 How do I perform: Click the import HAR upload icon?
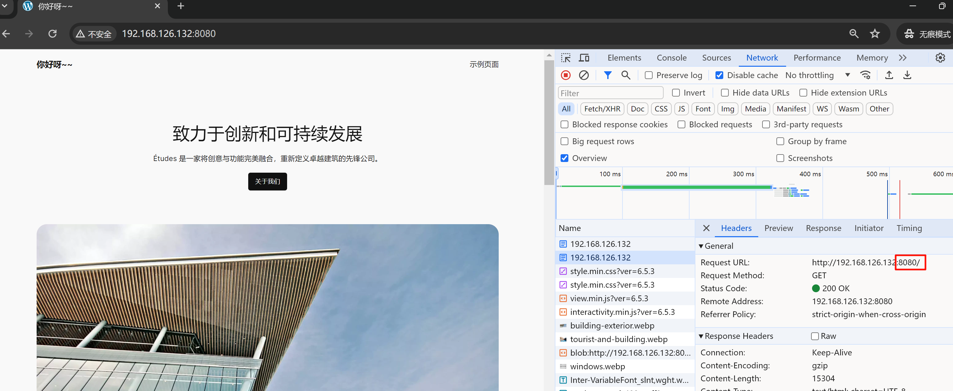click(x=889, y=75)
